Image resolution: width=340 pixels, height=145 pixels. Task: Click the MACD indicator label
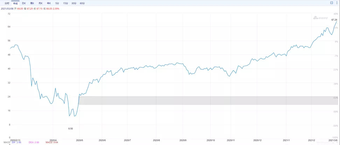tap(7, 142)
